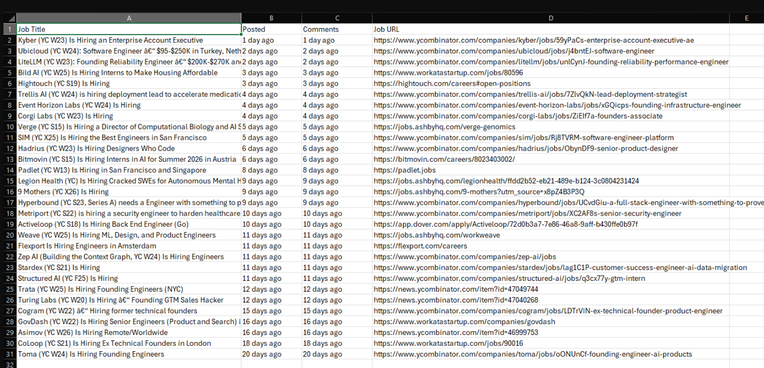The height and width of the screenshot is (368, 764).
Task: Click the "Comments" header cell
Action: point(337,29)
